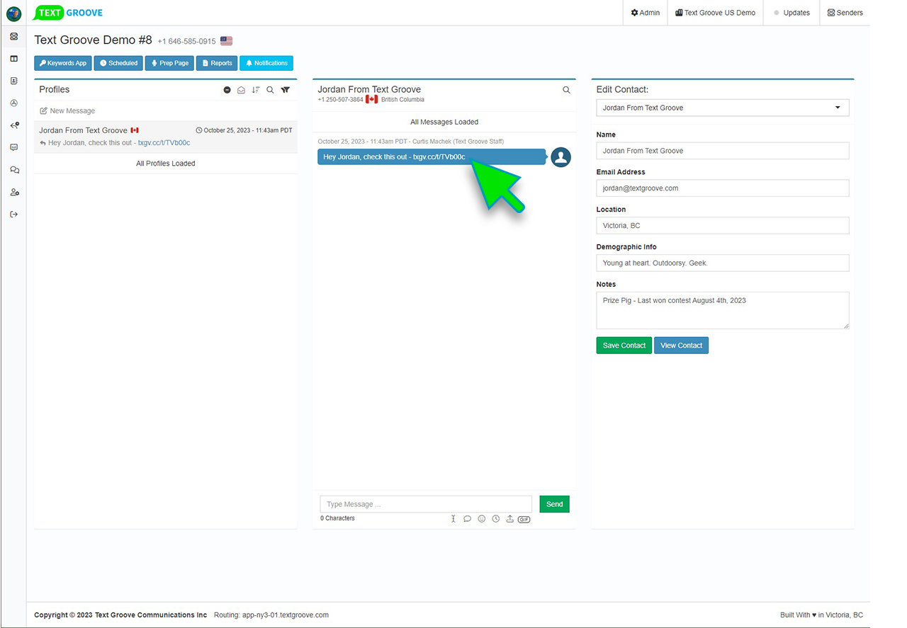Click the US flag next to phone number
The width and height of the screenshot is (907, 628).
(226, 41)
